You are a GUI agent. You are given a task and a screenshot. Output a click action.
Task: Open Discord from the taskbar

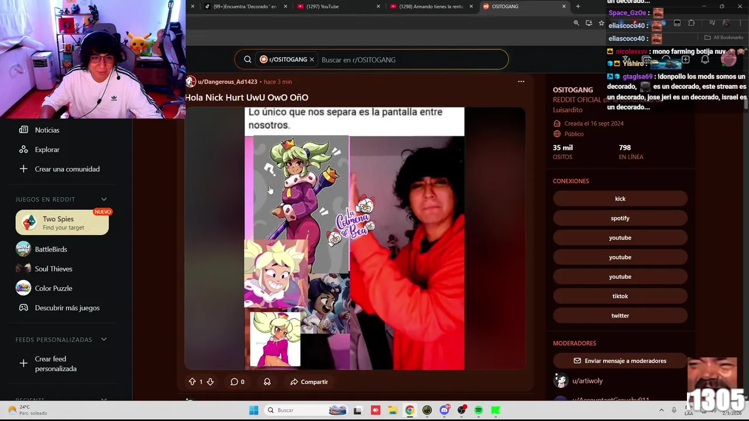[x=444, y=410]
